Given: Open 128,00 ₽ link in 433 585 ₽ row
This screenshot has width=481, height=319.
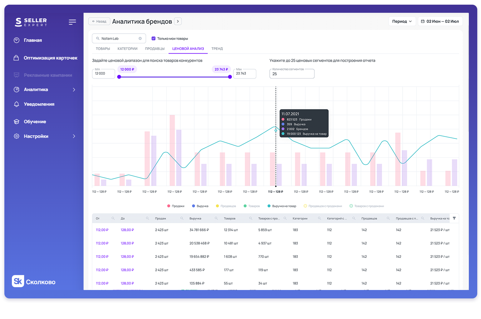Looking at the screenshot, I should pyautogui.click(x=127, y=270).
